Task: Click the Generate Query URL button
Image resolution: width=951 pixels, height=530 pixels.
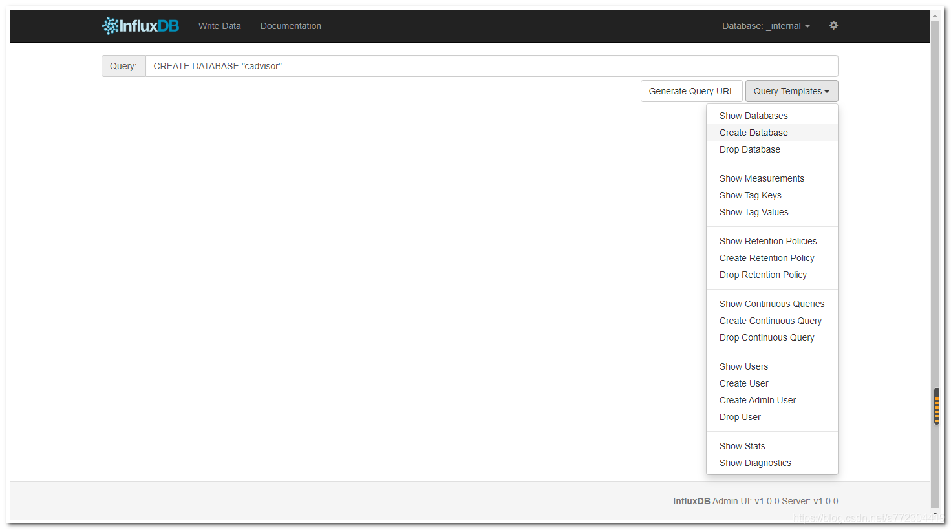Action: (x=691, y=91)
